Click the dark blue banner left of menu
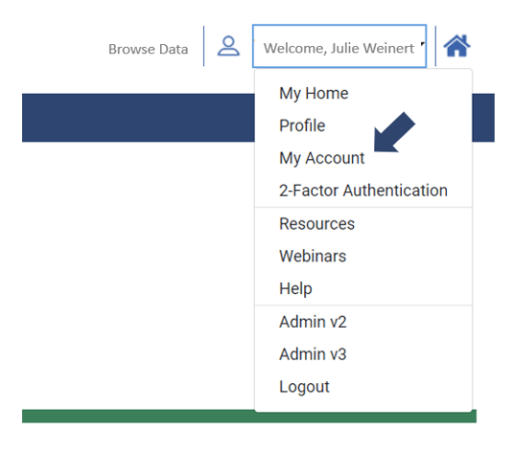The width and height of the screenshot is (514, 452). (x=138, y=118)
